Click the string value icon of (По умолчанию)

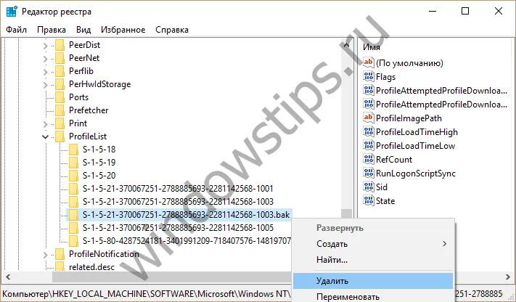tap(368, 62)
